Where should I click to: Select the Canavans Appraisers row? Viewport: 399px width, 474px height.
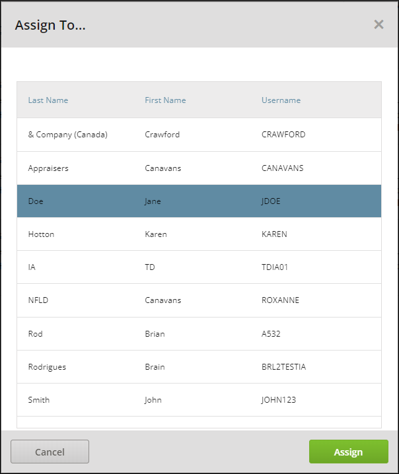(x=199, y=168)
